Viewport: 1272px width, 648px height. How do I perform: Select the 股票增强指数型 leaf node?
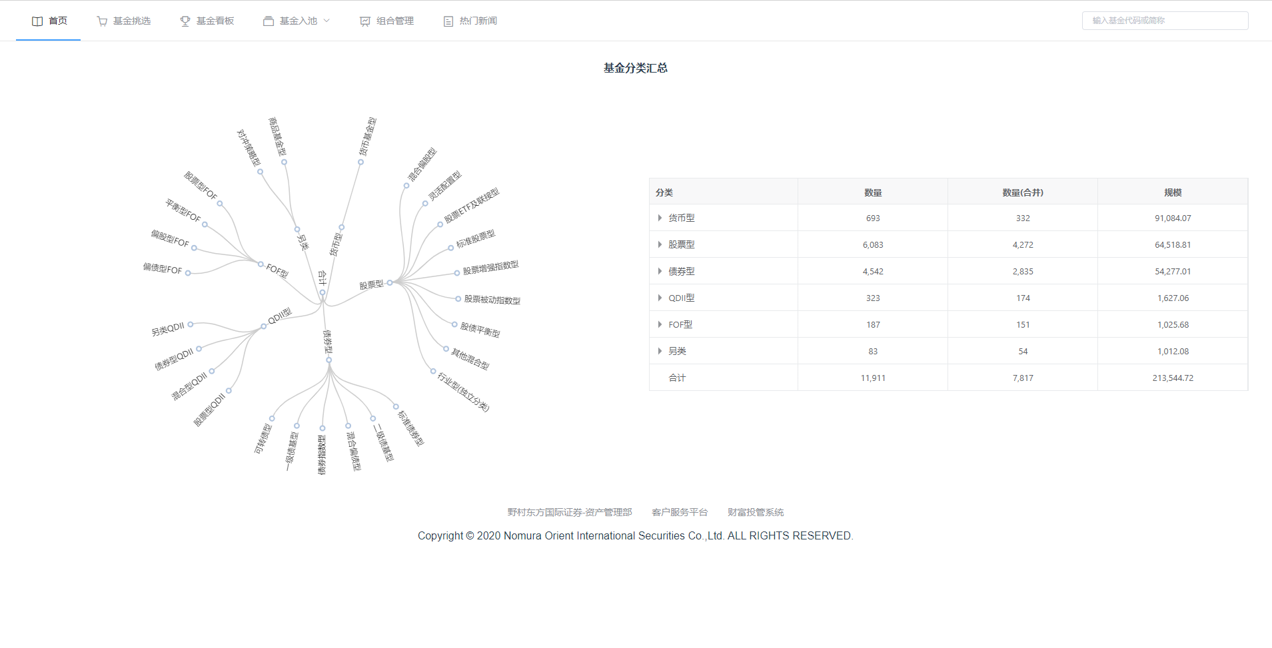(457, 272)
